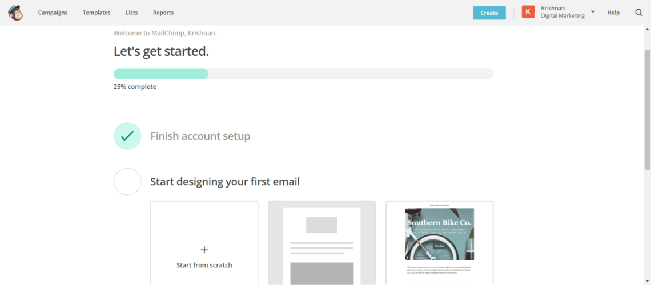The height and width of the screenshot is (285, 651).
Task: Click the setup progress bar
Action: [303, 74]
